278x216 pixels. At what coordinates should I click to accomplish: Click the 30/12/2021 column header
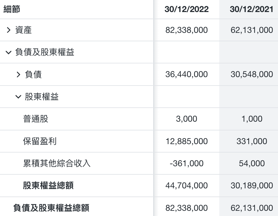pyautogui.click(x=252, y=9)
